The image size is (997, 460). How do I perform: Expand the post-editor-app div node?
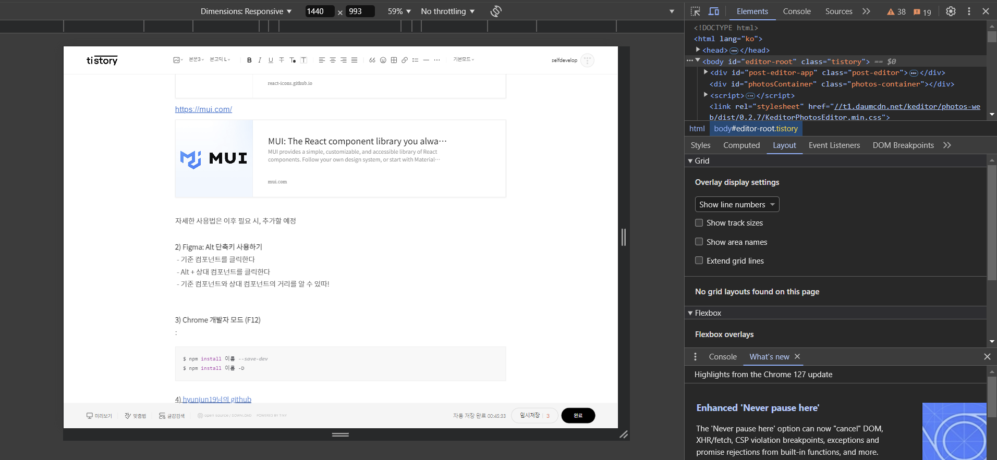pyautogui.click(x=706, y=72)
